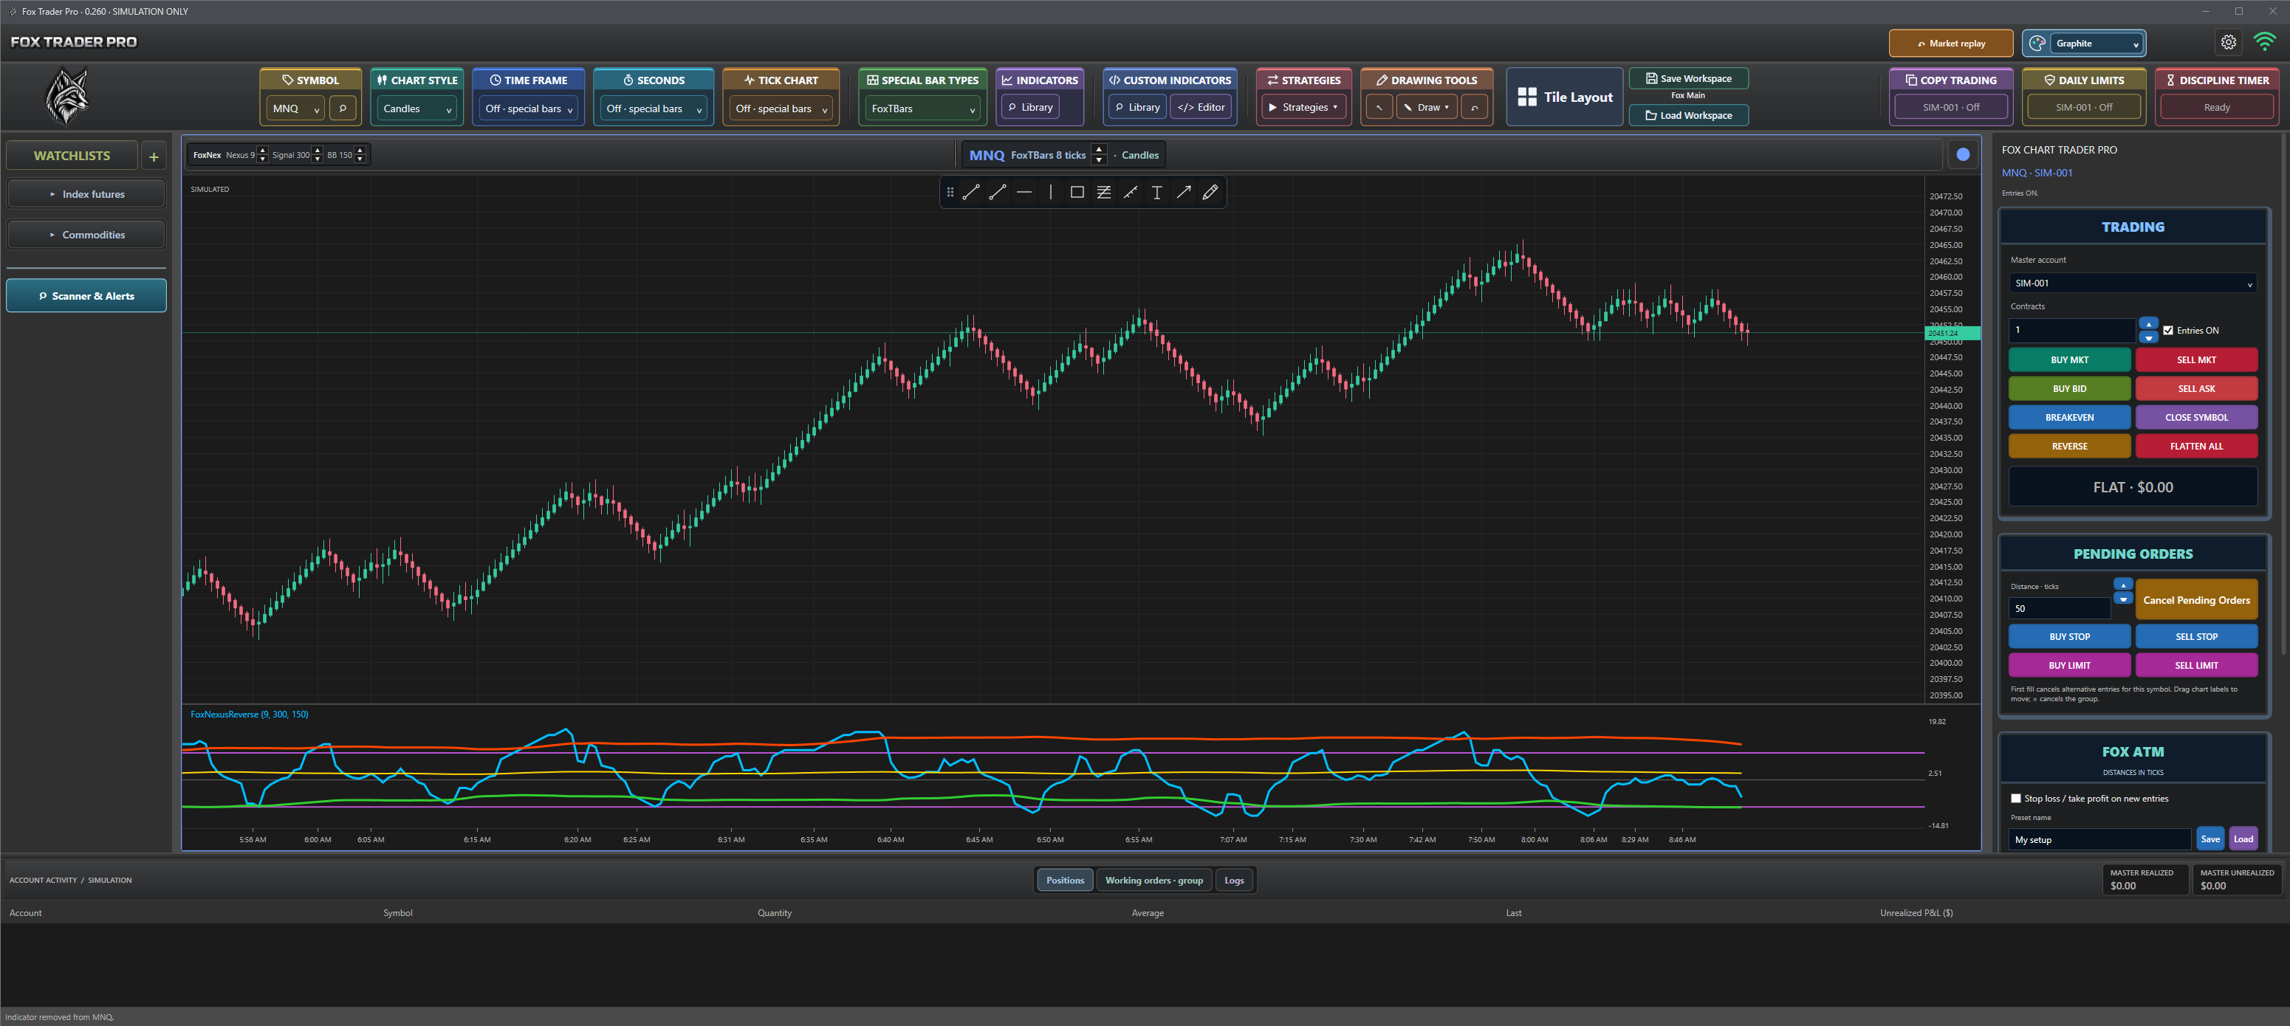The image size is (2290, 1026).
Task: Click the Market replay button
Action: click(x=1950, y=44)
